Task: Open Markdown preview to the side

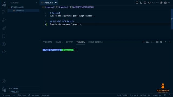Action: (137, 3)
